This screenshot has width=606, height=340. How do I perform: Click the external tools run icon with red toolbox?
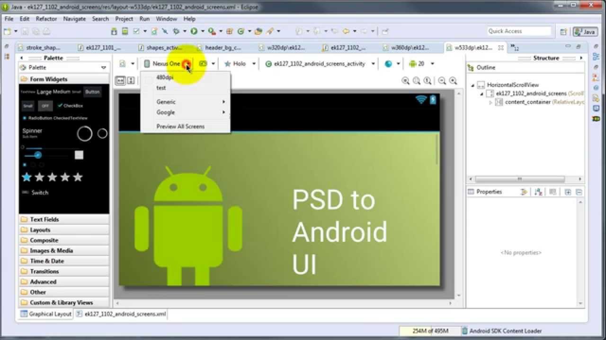(212, 31)
